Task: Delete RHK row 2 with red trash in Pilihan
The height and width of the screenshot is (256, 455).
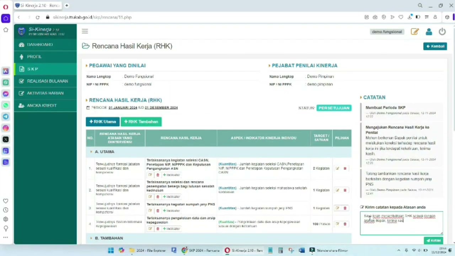Action: 345,190
